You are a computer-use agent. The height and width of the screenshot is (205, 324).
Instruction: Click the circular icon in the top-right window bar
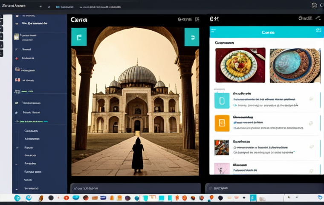click(314, 6)
